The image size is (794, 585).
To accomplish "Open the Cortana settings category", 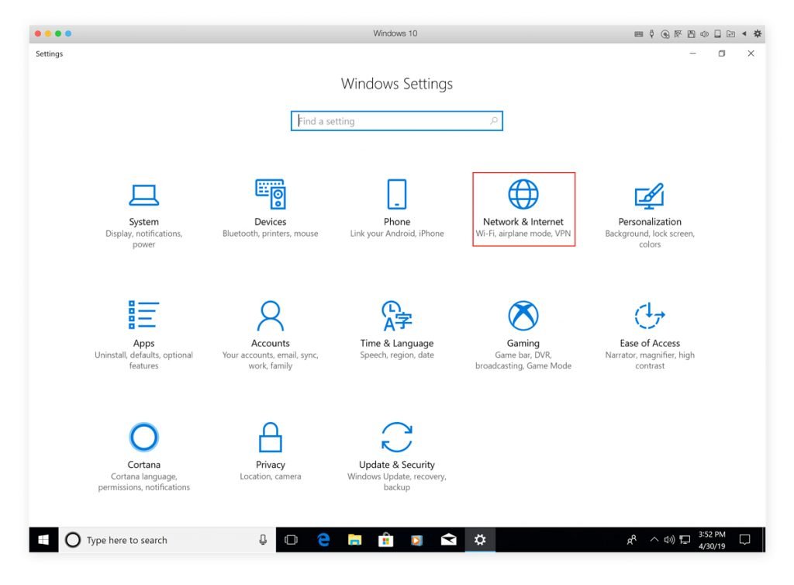I will tap(143, 456).
